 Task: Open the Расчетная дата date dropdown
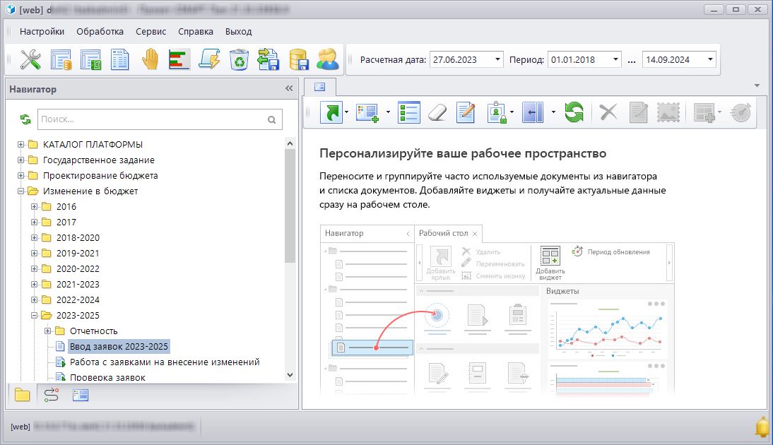click(x=498, y=60)
